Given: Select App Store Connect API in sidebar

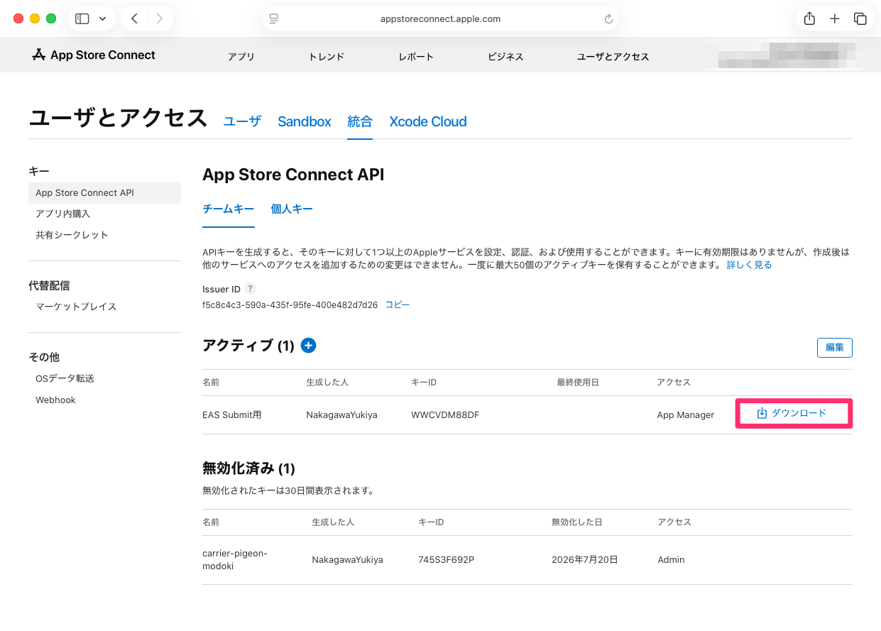Looking at the screenshot, I should (104, 193).
